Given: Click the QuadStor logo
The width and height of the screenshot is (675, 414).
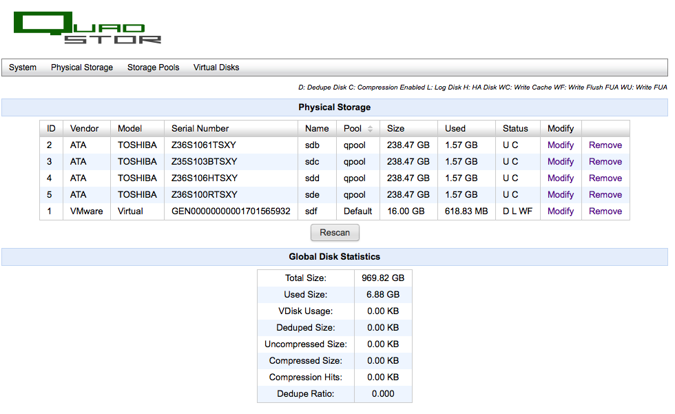Looking at the screenshot, I should point(87,28).
